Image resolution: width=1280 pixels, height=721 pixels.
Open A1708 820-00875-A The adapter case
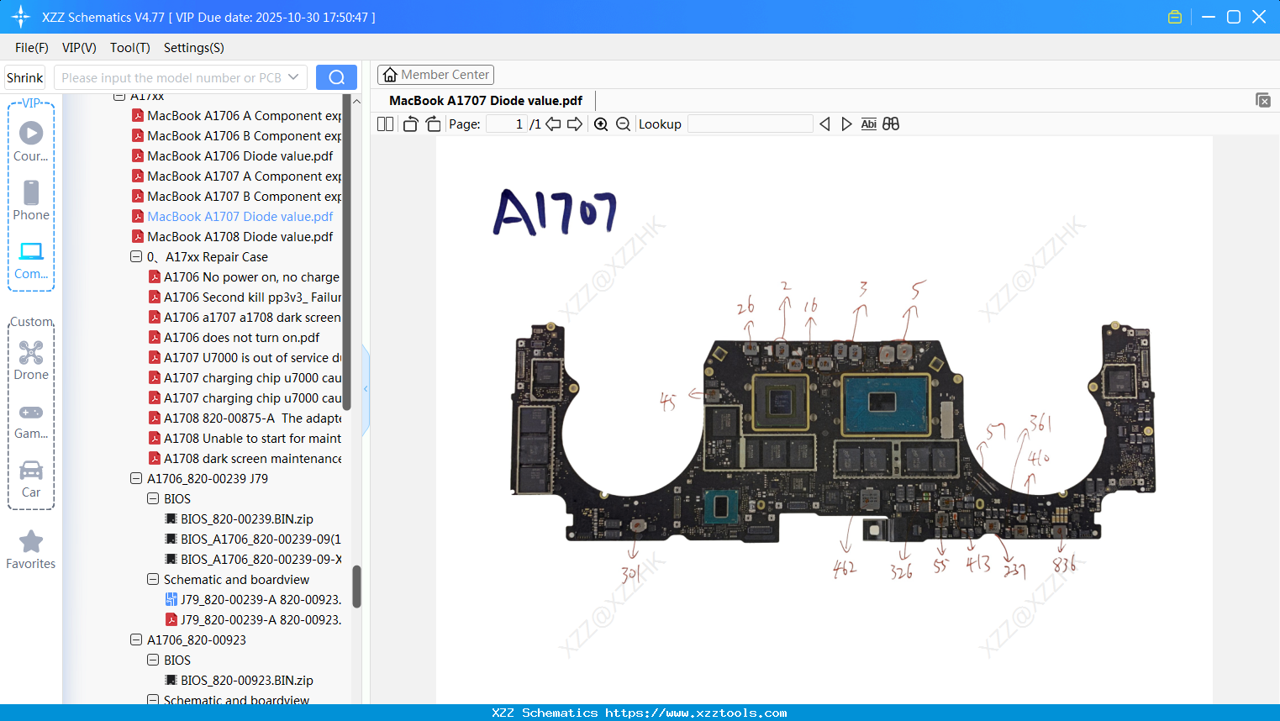click(252, 418)
